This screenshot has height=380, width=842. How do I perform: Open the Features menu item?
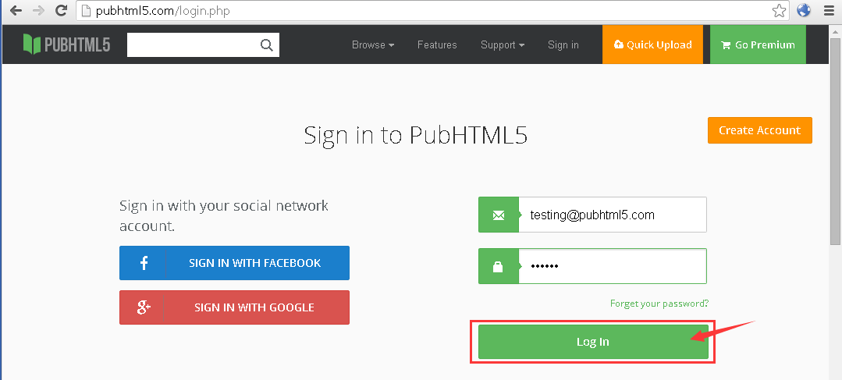[x=437, y=45]
